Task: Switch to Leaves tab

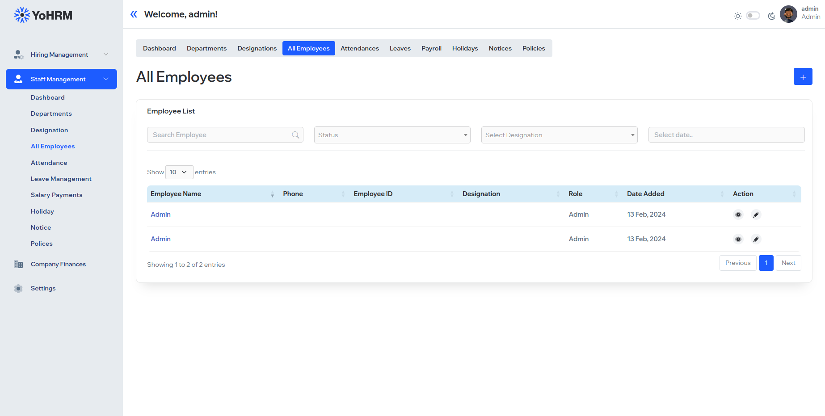Action: point(400,48)
